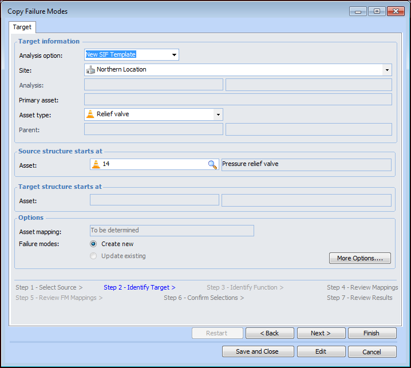
Task: Click Step 2 - Identify Target link
Action: (x=139, y=287)
